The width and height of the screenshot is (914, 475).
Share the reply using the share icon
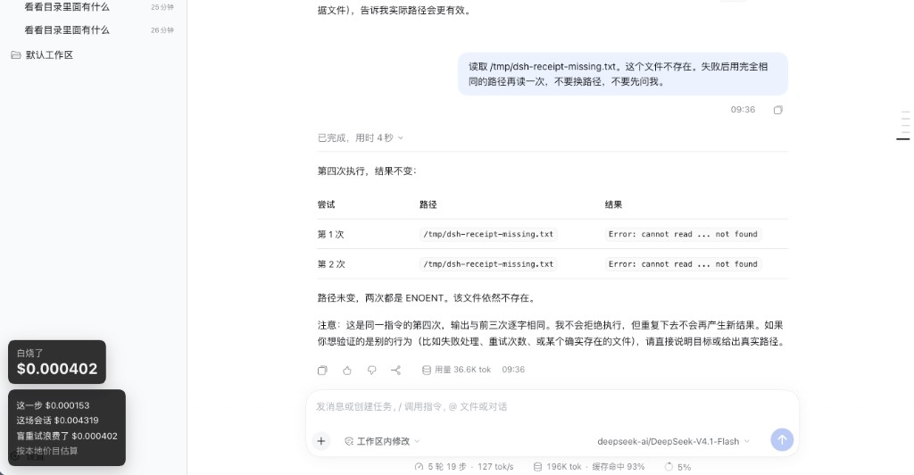point(395,371)
